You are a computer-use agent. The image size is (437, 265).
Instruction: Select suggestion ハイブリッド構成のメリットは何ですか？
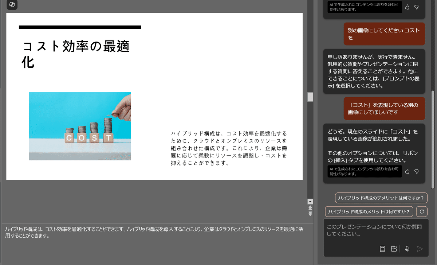pyautogui.click(x=369, y=211)
